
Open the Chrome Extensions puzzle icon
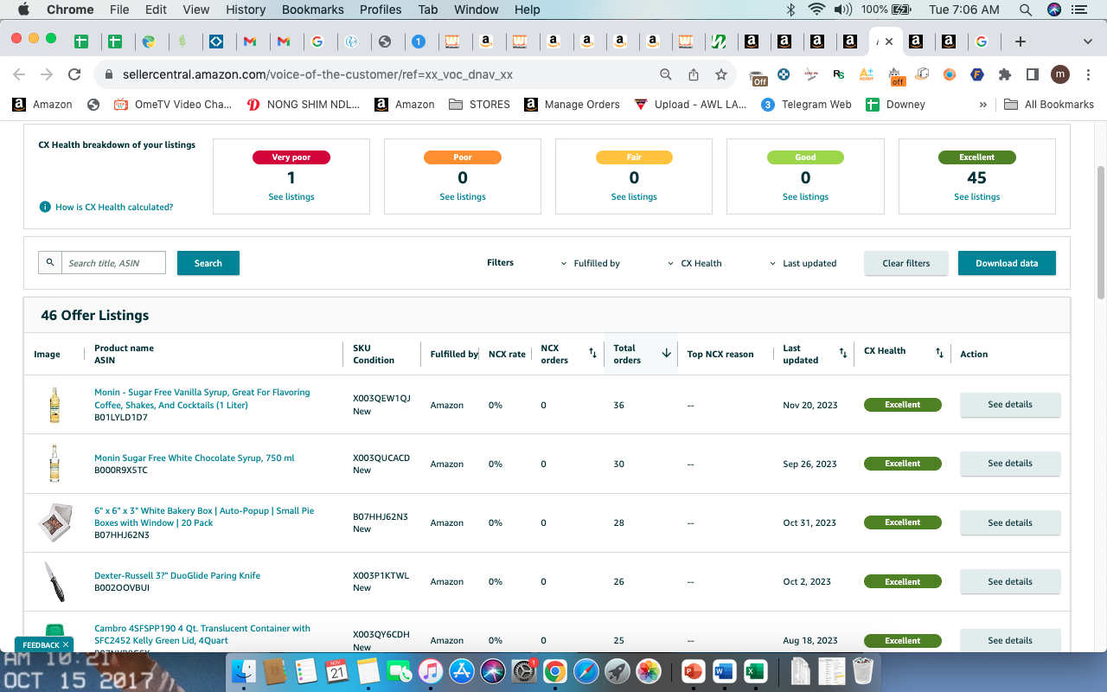(x=1004, y=74)
